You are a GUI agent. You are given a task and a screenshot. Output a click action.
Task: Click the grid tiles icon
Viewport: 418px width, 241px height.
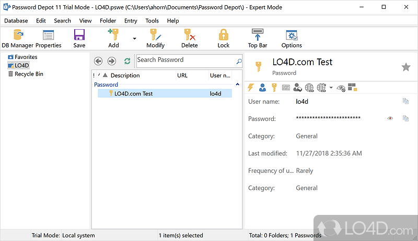pos(352,87)
